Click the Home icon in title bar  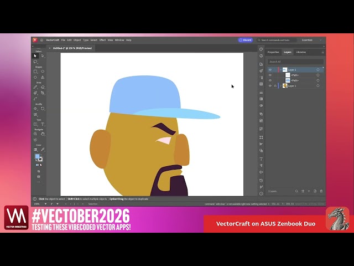(x=42, y=40)
